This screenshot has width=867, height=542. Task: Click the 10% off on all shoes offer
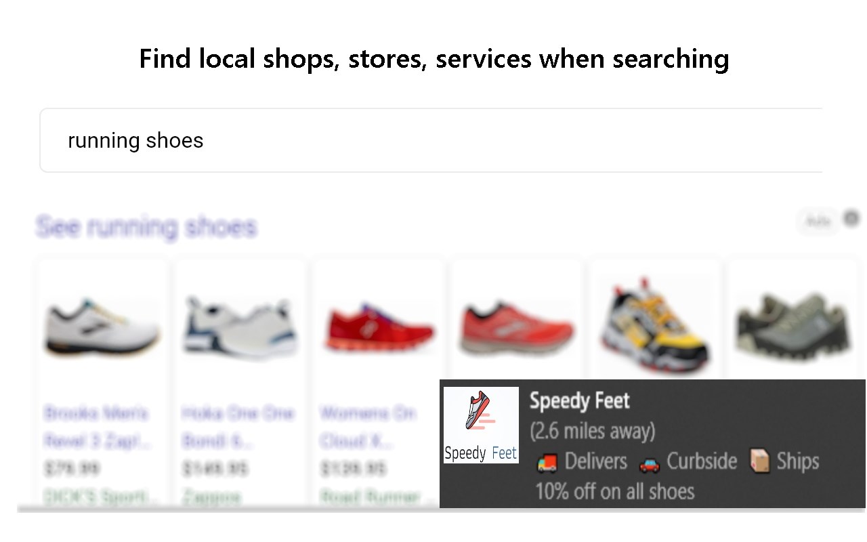tap(614, 491)
